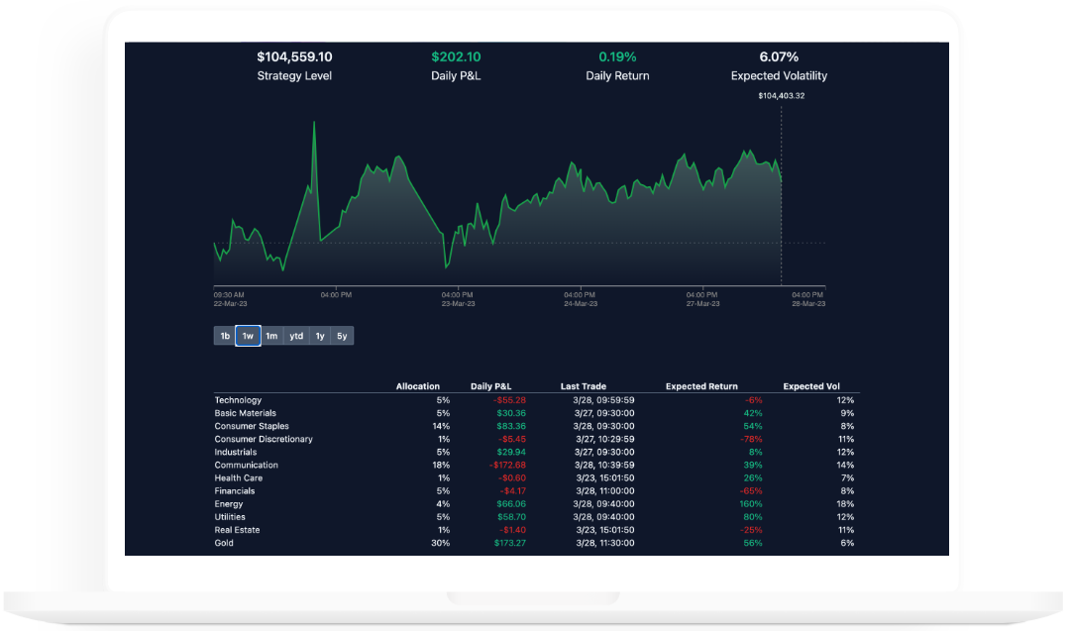Click the $202.10 Daily P&L value
Screen dimensions: 1070x631
(x=456, y=56)
